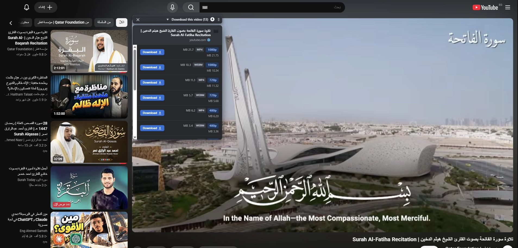This screenshot has height=248, width=518.
Task: Click the circular download icon in the panel header
Action: pos(212,19)
